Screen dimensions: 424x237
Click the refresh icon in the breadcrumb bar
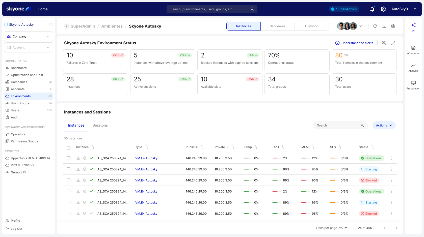375,26
